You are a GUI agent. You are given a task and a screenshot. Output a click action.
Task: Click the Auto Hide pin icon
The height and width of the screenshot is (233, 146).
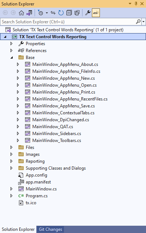point(136,4)
